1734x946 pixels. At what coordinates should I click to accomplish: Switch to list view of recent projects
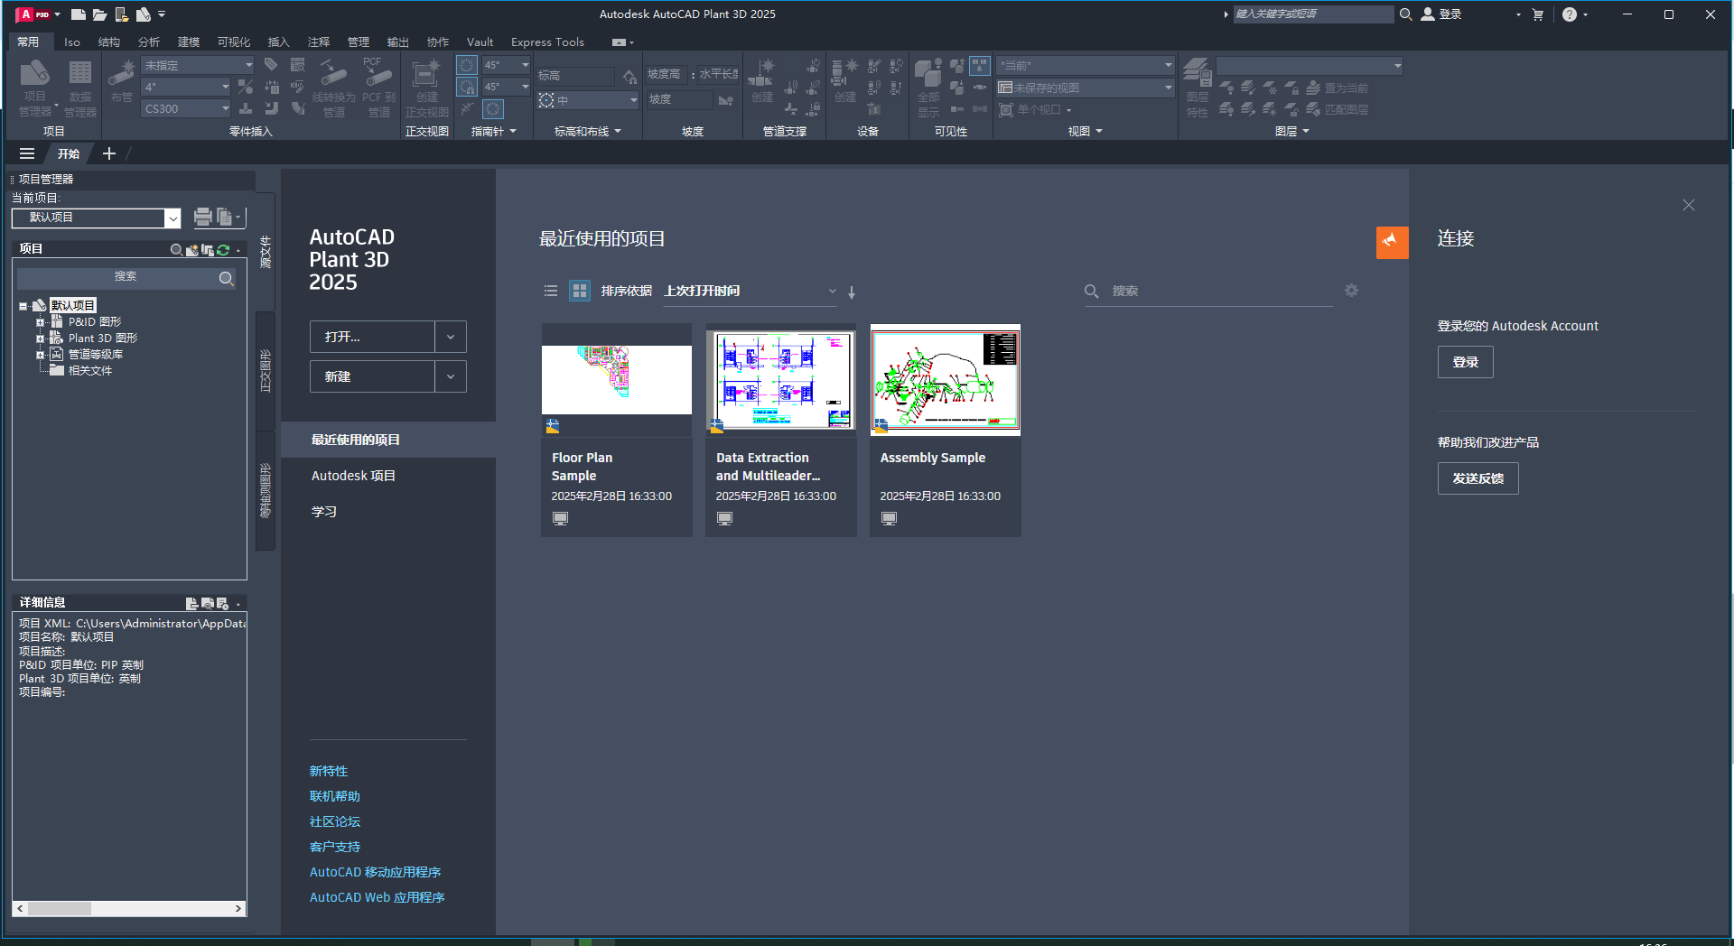click(x=551, y=291)
